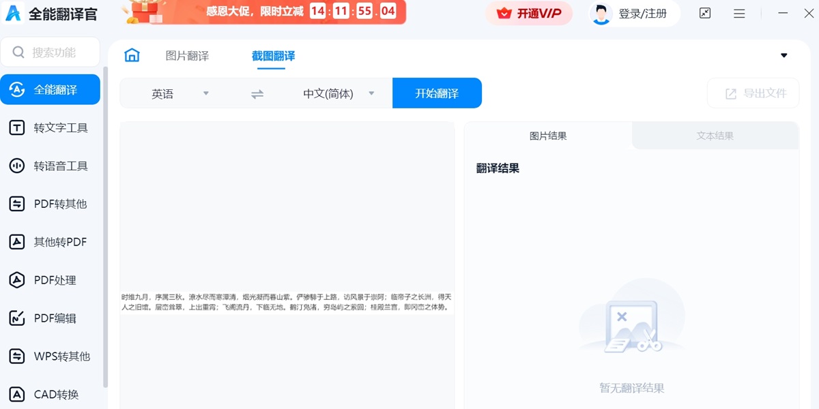Screen dimensions: 819x409
Task: Switch to the 文本结果 tab
Action: coord(715,136)
